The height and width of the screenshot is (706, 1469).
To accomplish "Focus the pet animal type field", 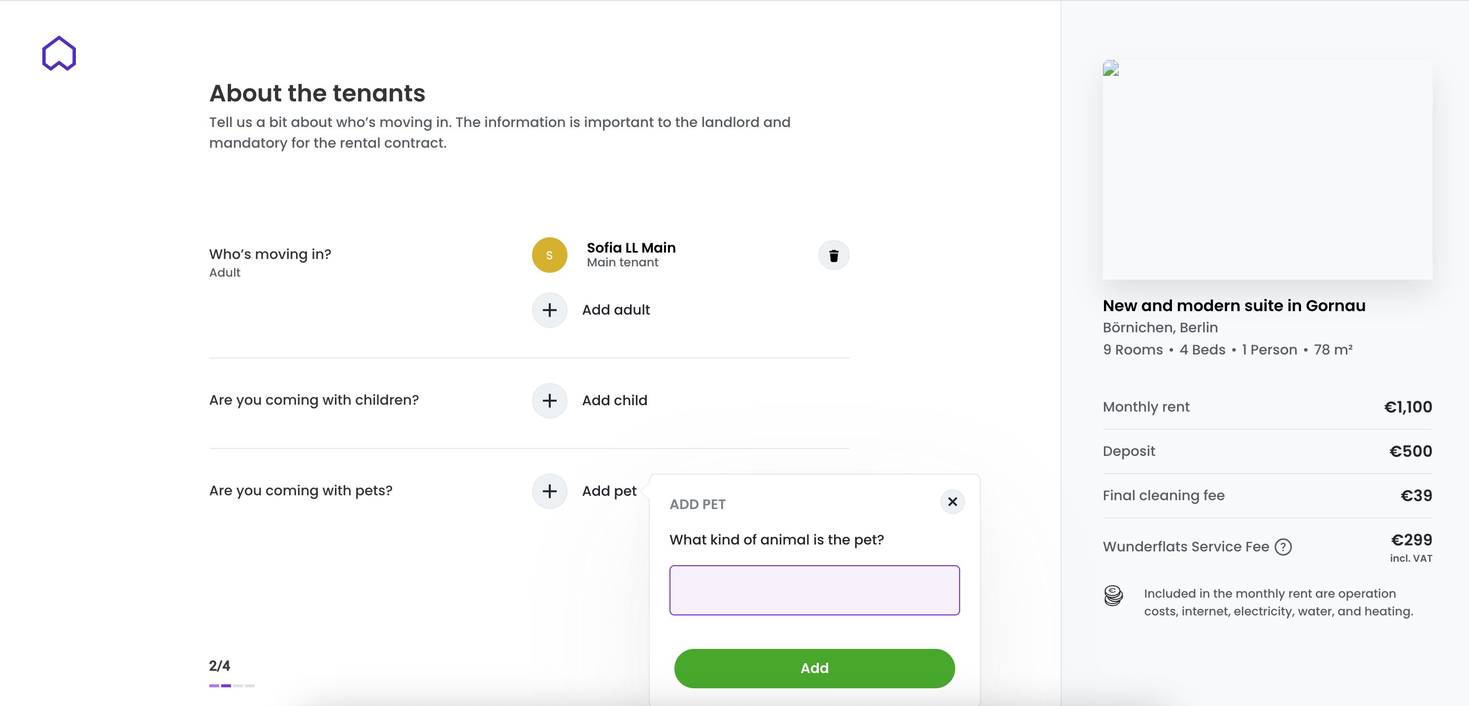I will point(814,590).
